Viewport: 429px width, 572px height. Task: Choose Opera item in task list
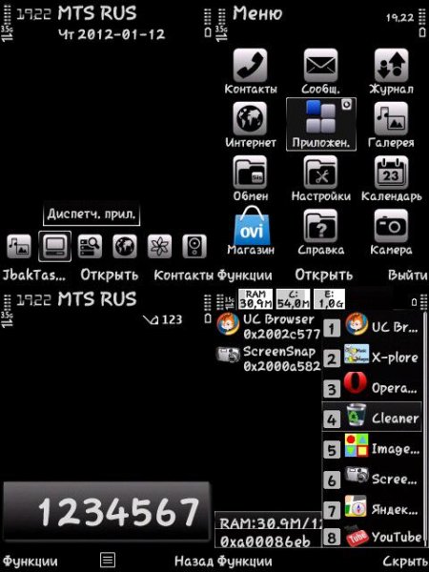[372, 387]
